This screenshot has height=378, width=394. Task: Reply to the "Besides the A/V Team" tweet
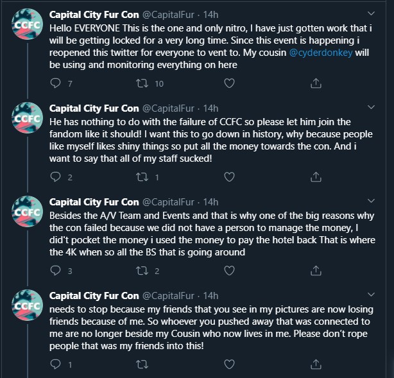[55, 271]
